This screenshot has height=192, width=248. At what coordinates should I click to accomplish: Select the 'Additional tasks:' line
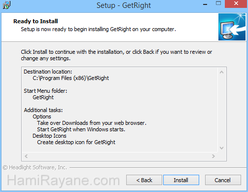tap(43, 110)
